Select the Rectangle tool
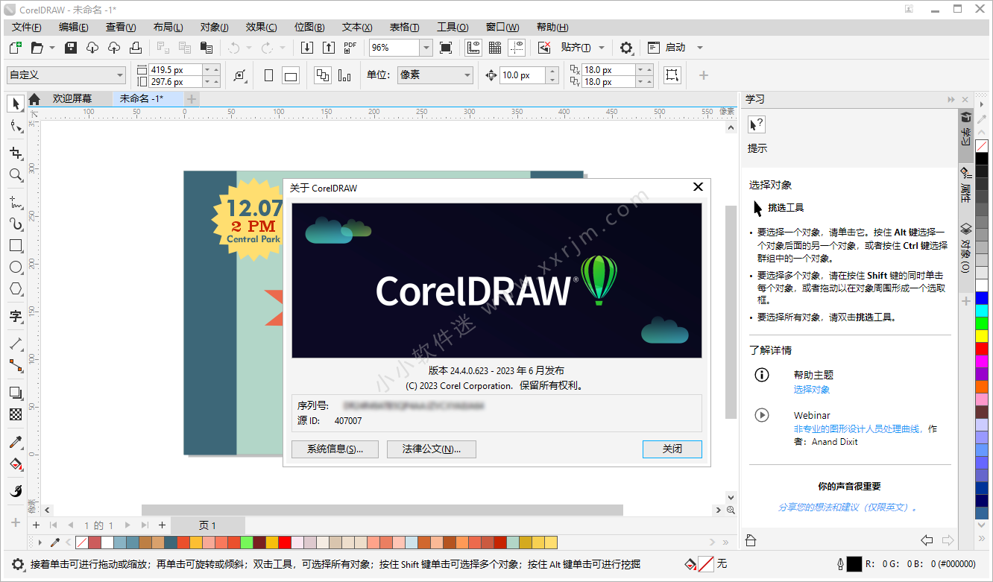The height and width of the screenshot is (582, 993). click(15, 245)
